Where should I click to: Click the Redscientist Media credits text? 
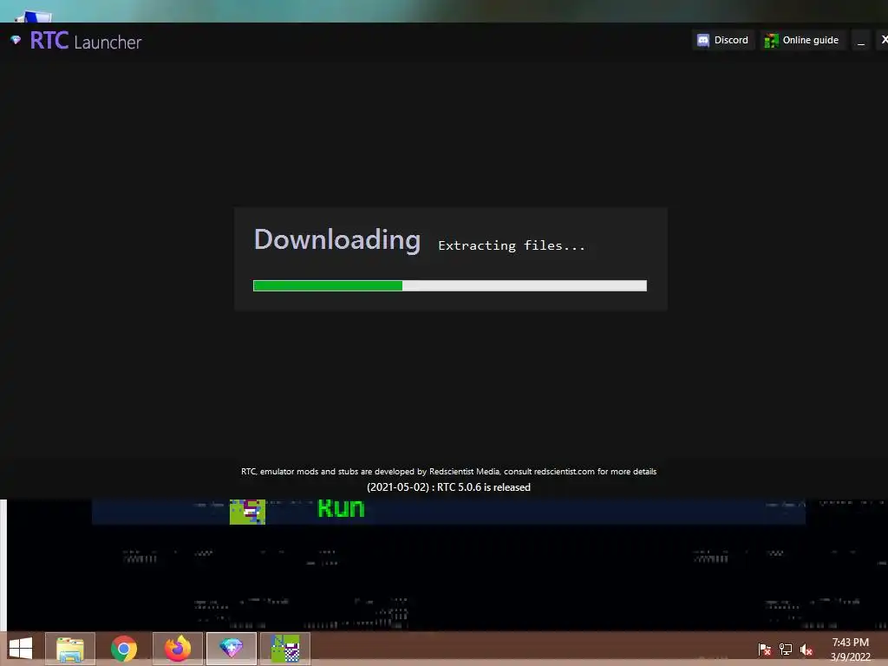pos(448,472)
